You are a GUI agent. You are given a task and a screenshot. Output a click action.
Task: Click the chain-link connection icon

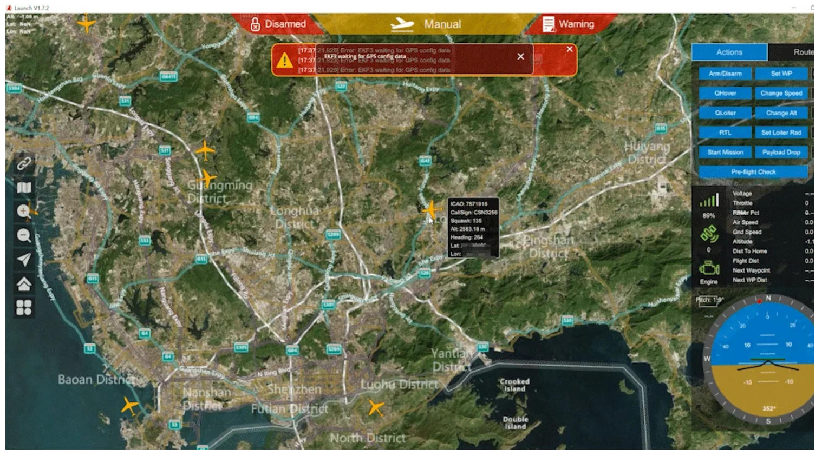click(23, 164)
